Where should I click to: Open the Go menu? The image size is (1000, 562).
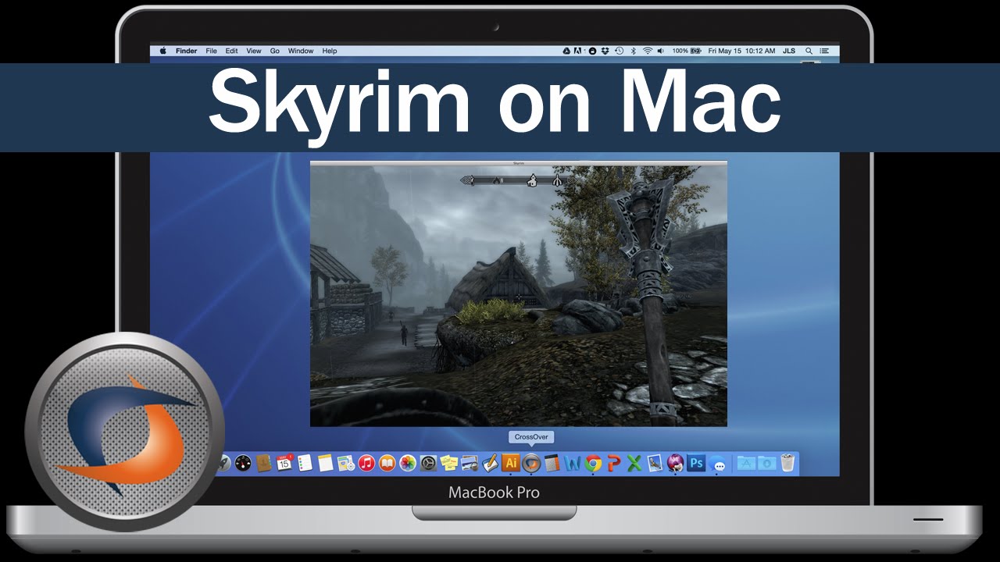click(x=274, y=51)
